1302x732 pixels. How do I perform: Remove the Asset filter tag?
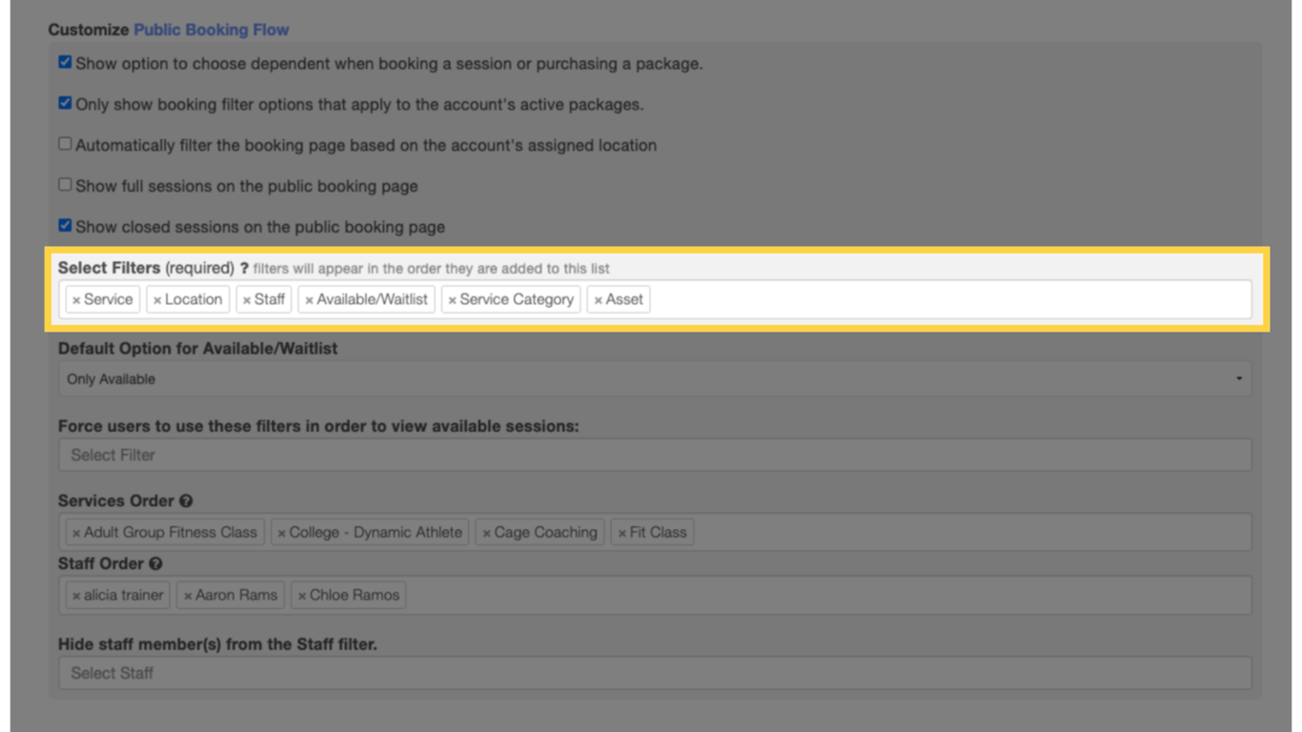600,299
